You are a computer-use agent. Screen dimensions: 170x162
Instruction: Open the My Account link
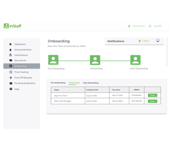click(138, 26)
